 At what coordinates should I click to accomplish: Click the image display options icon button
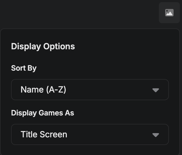169,13
